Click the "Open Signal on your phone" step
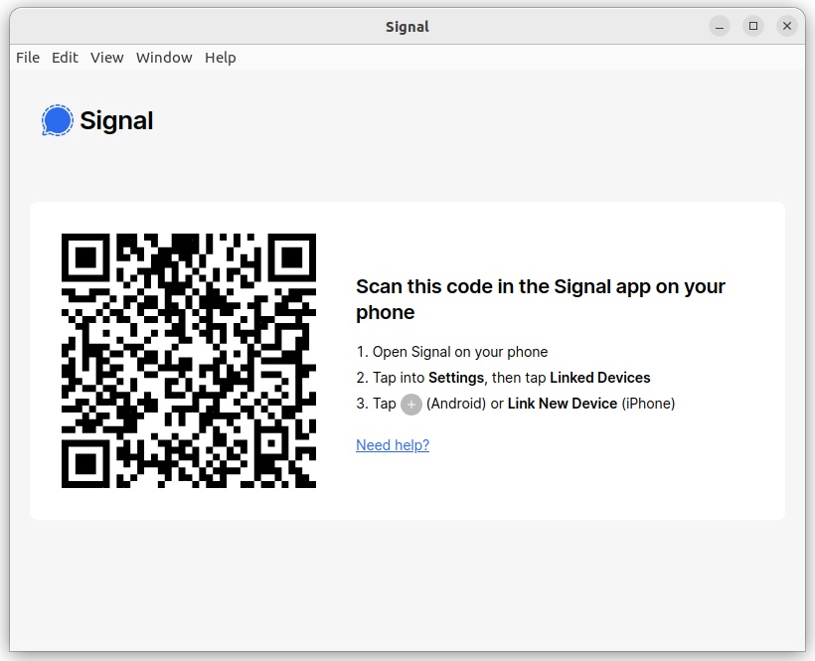The image size is (815, 661). tap(451, 352)
